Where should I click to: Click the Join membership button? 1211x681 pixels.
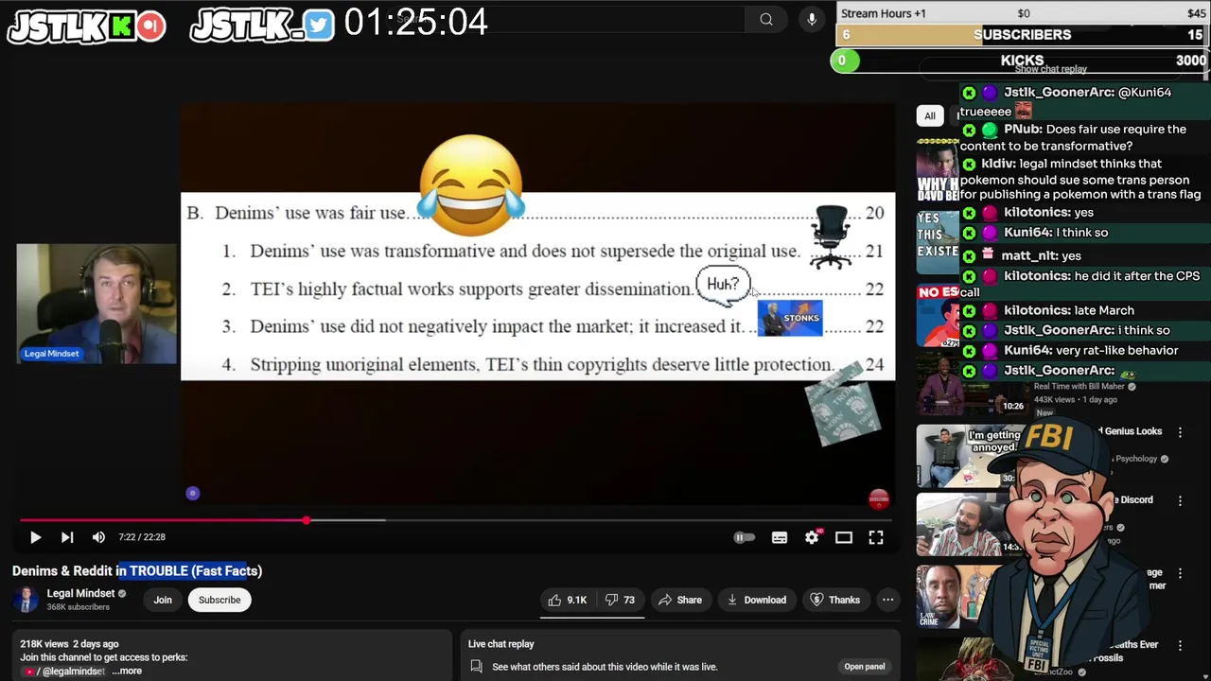point(163,600)
